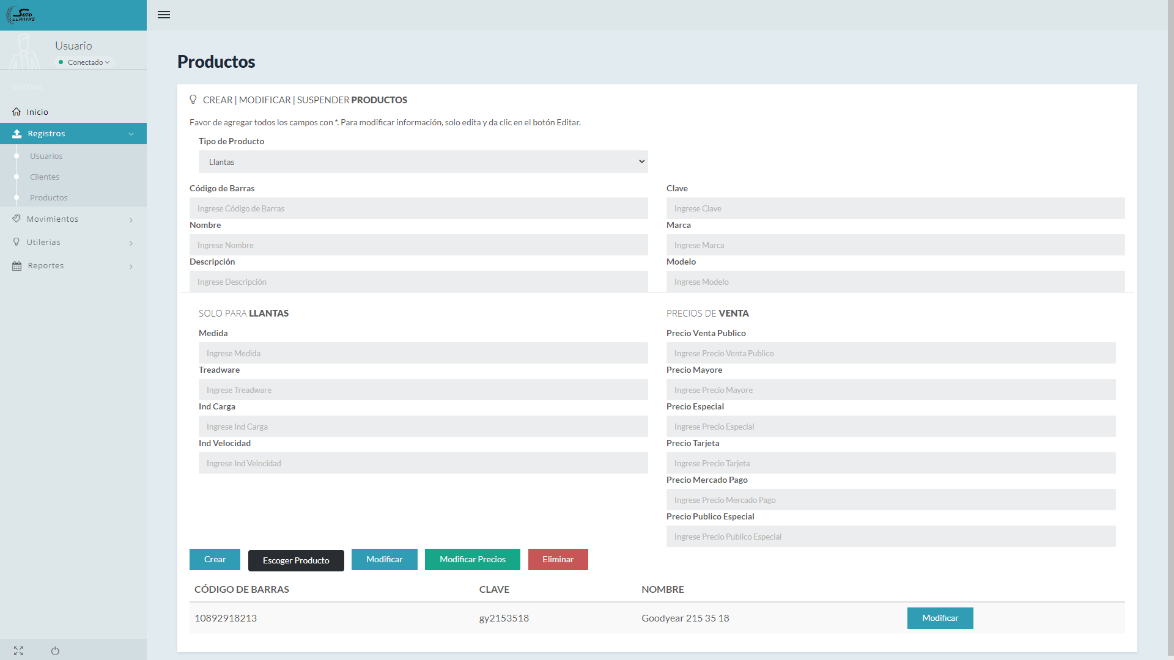
Task: Click the Utilerias lightbulb icon
Action: tap(17, 242)
